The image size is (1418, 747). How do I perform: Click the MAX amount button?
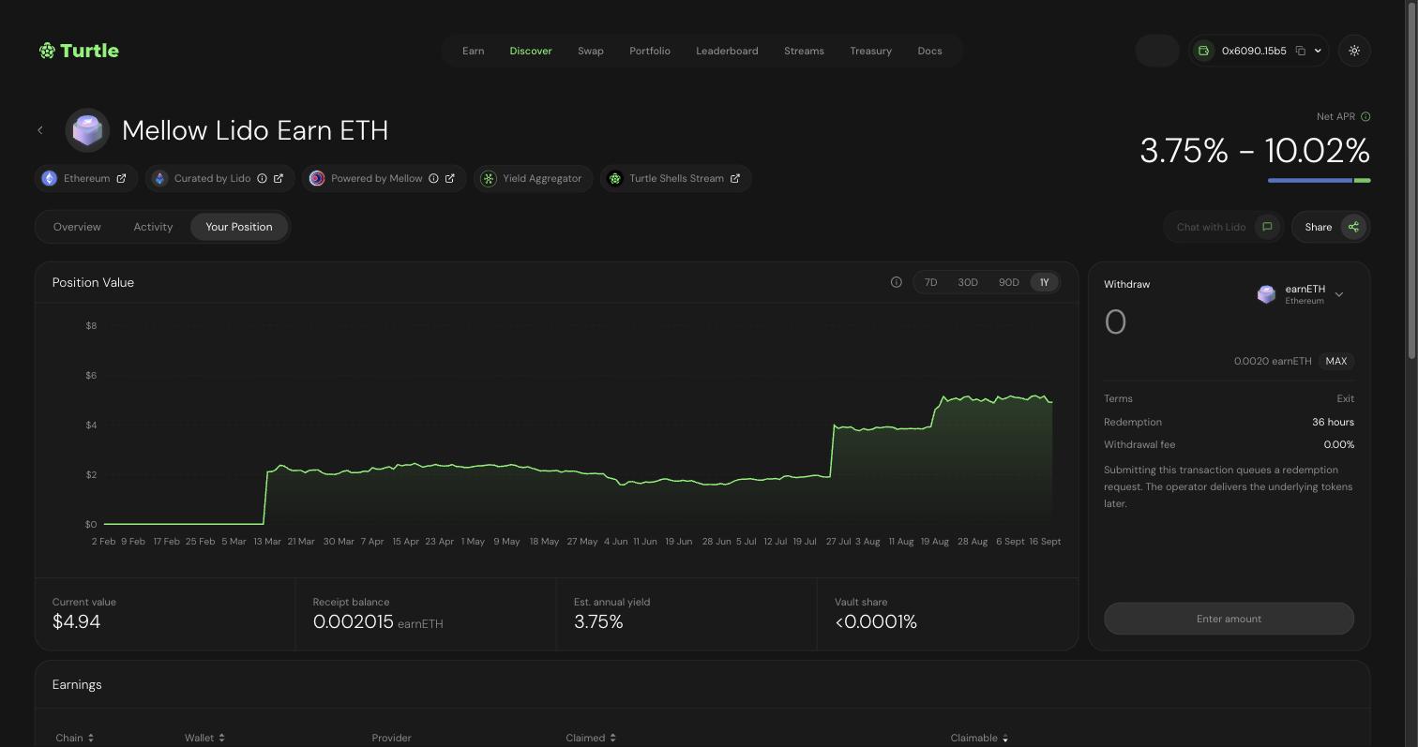tap(1336, 361)
